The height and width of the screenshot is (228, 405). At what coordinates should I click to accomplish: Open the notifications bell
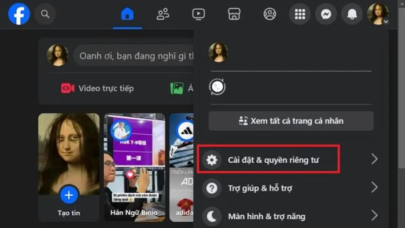(352, 14)
